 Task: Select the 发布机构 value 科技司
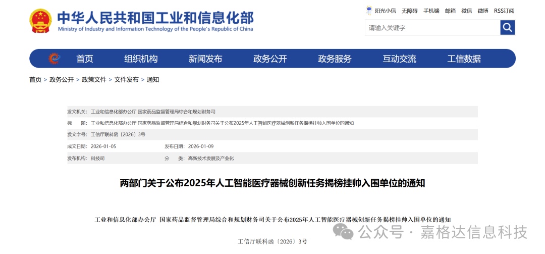[98, 159]
